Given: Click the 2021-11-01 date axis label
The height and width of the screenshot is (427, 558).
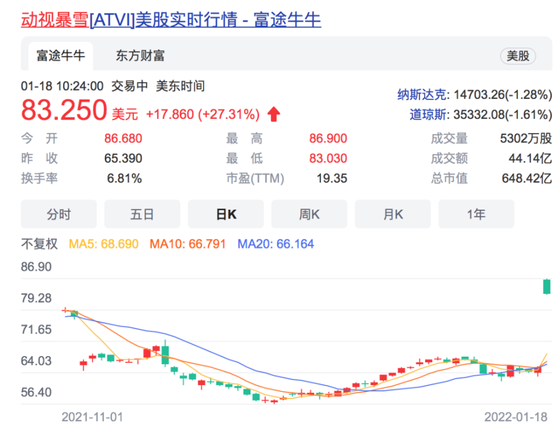Looking at the screenshot, I should 92,417.
